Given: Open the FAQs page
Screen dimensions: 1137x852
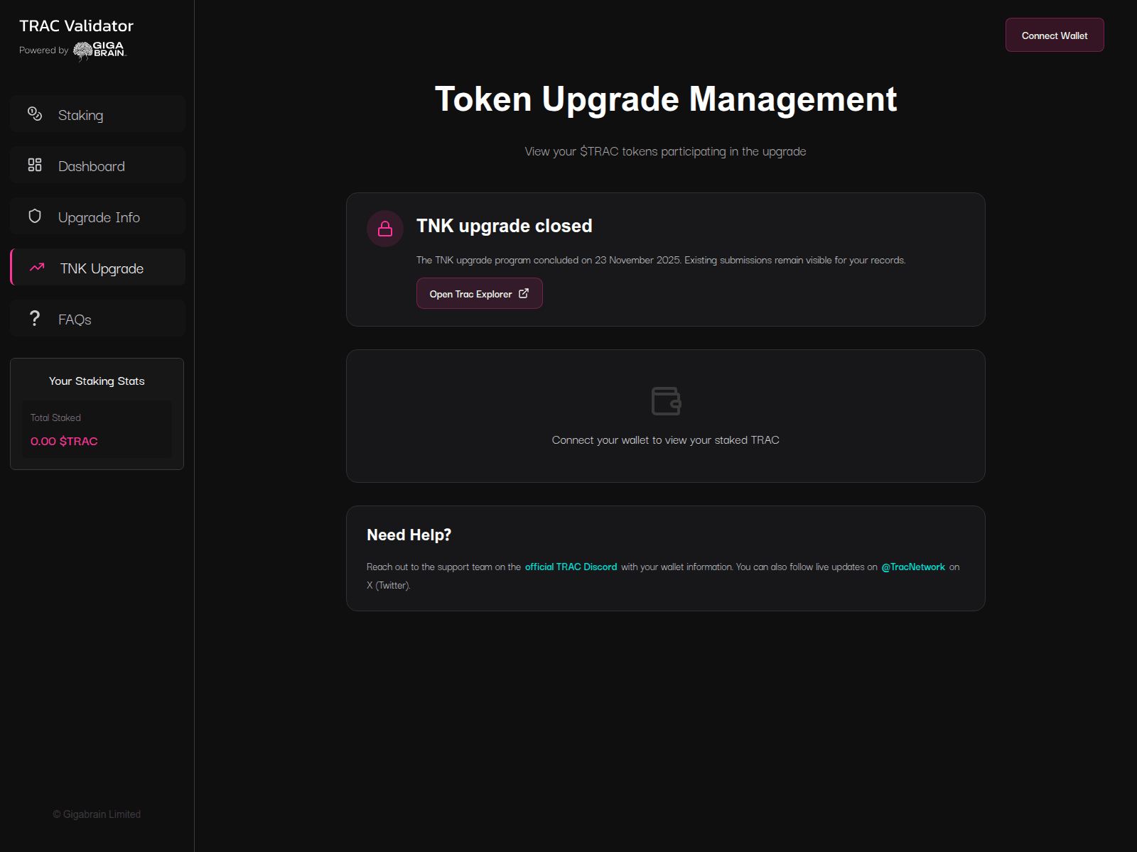Looking at the screenshot, I should tap(98, 318).
